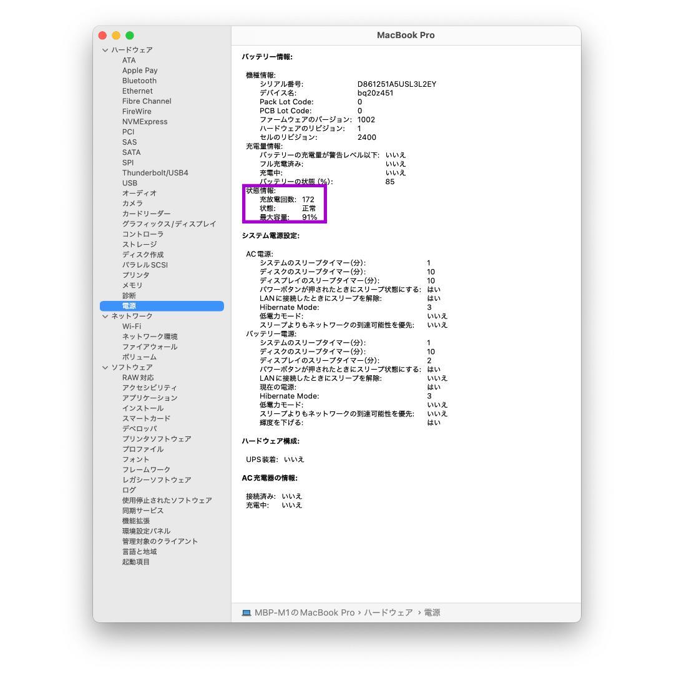Click MBP-M1のMacBook Pro in path bar
The width and height of the screenshot is (674, 673).
click(305, 613)
